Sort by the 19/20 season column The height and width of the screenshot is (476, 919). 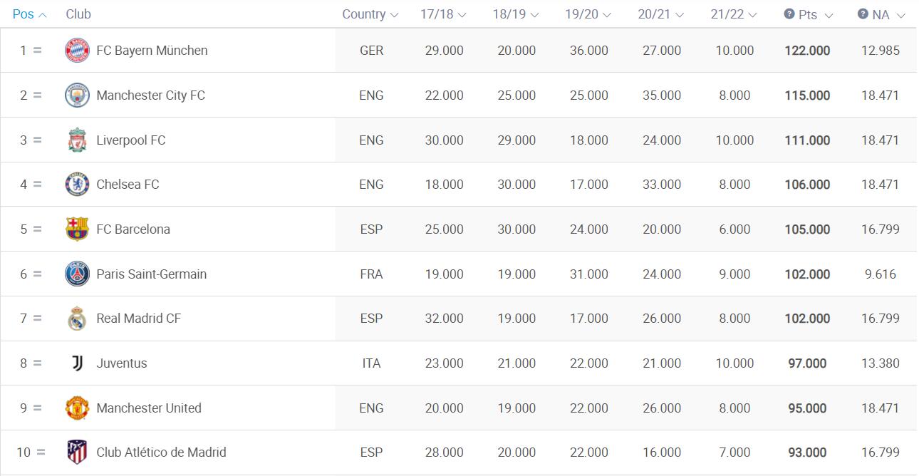(588, 14)
